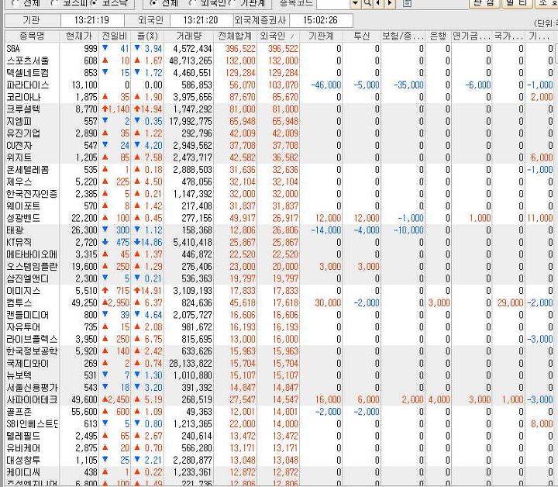The width and height of the screenshot is (558, 487).
Task: Sort by 연기금... column header
Action: [x=471, y=36]
